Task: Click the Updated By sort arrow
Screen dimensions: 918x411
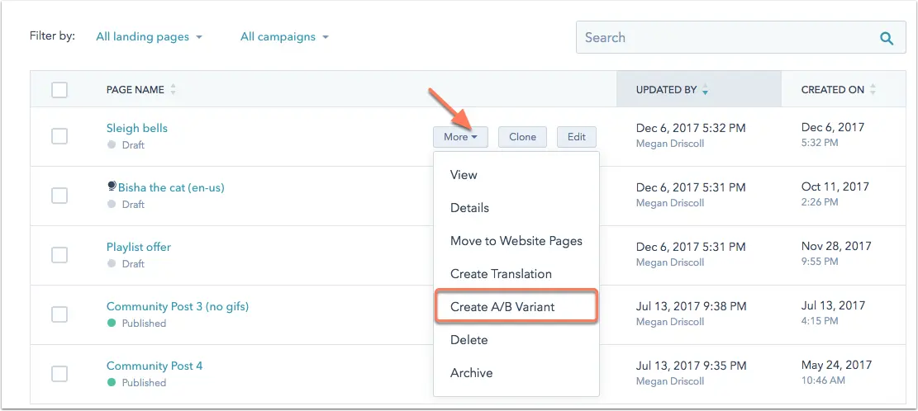Action: click(705, 90)
